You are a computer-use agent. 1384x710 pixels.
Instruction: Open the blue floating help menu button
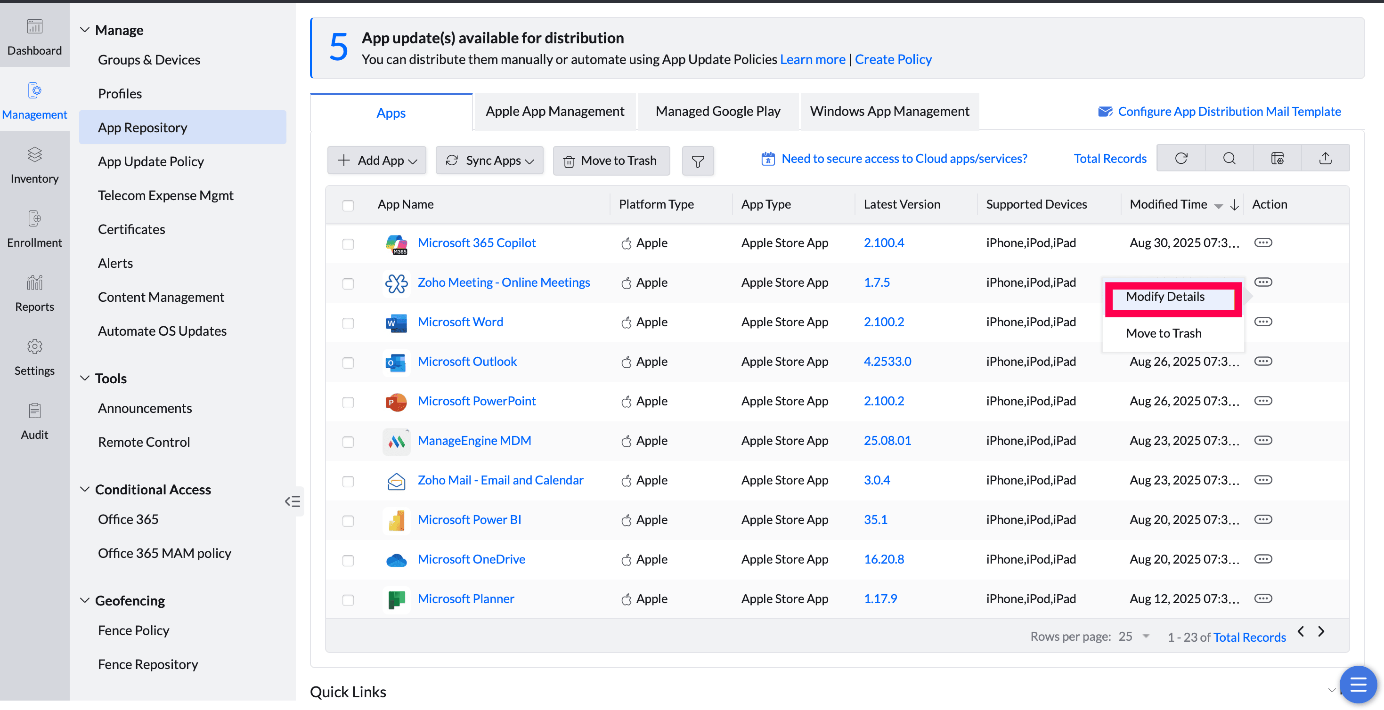click(1358, 685)
